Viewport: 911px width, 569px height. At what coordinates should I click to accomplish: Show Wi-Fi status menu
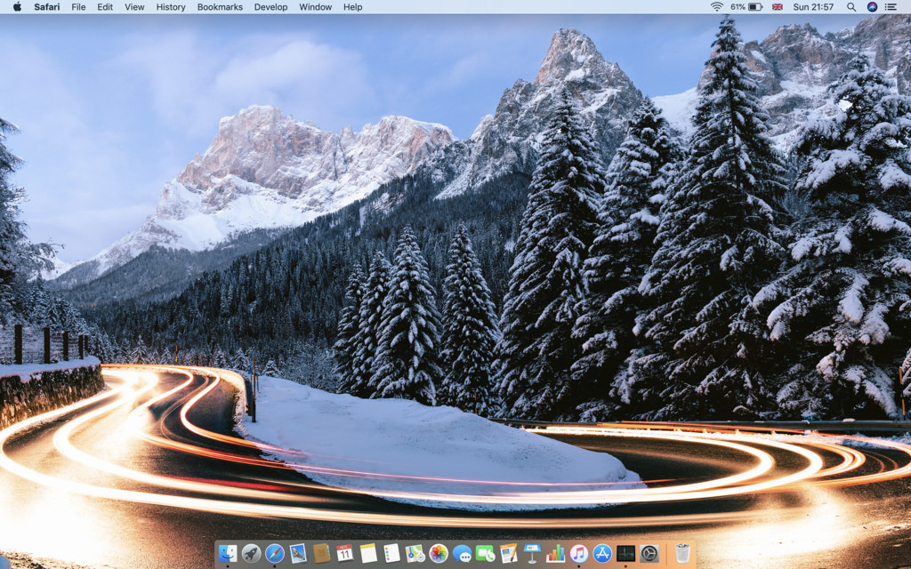point(717,7)
